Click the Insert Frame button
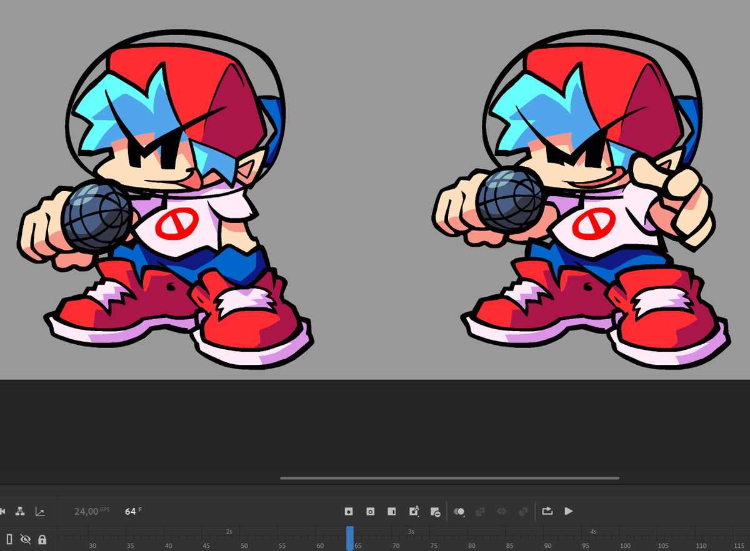 tap(391, 511)
